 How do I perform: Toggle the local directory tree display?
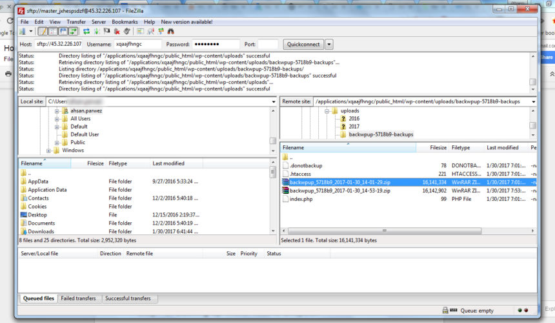53,32
